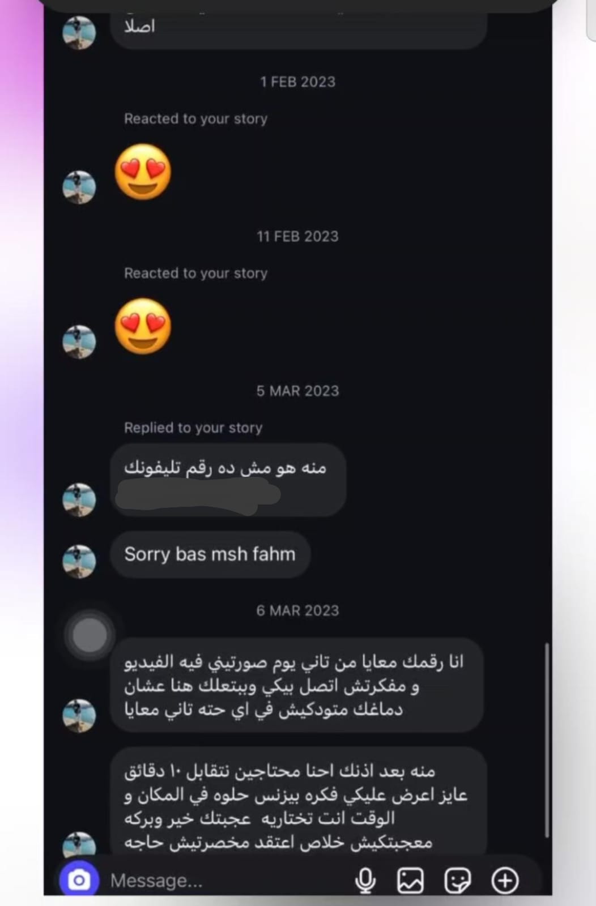Viewport: 596px width, 906px height.
Task: Tap the grey floating assistive touch circle
Action: pos(90,635)
